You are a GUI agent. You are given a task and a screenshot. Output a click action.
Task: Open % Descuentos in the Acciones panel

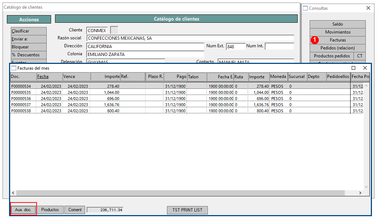tap(29, 55)
